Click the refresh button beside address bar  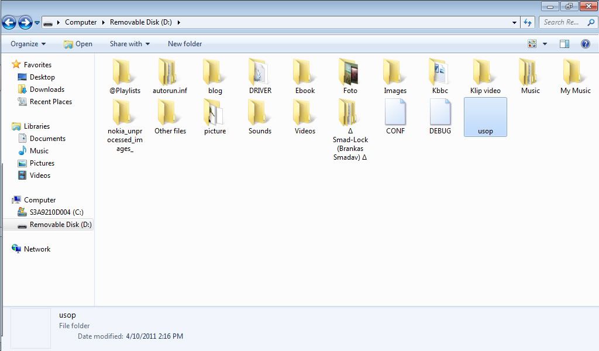528,22
